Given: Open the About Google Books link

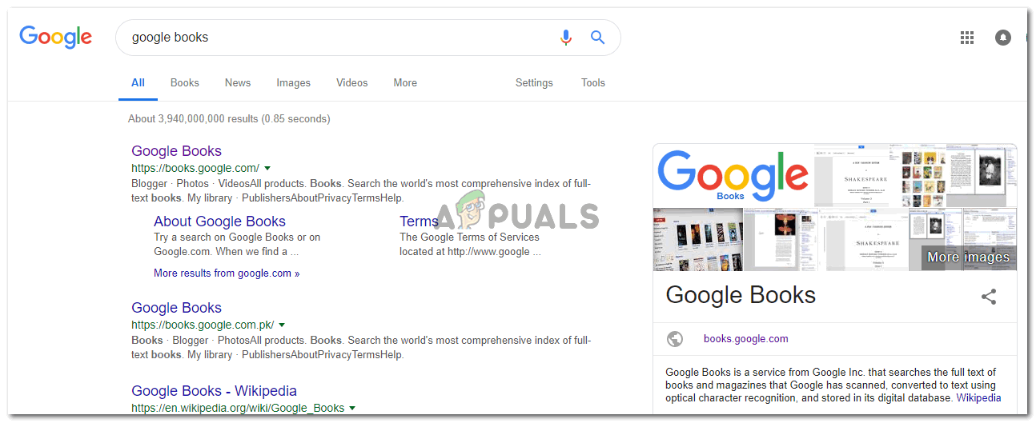Looking at the screenshot, I should coord(219,221).
